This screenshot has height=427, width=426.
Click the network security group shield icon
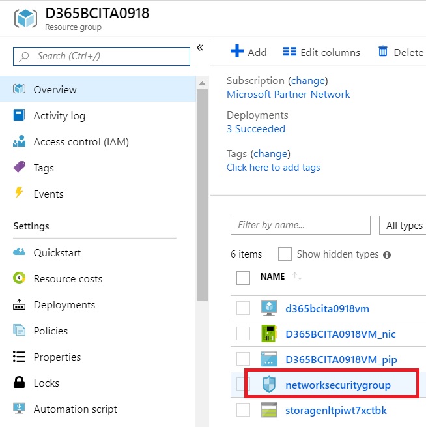[269, 385]
